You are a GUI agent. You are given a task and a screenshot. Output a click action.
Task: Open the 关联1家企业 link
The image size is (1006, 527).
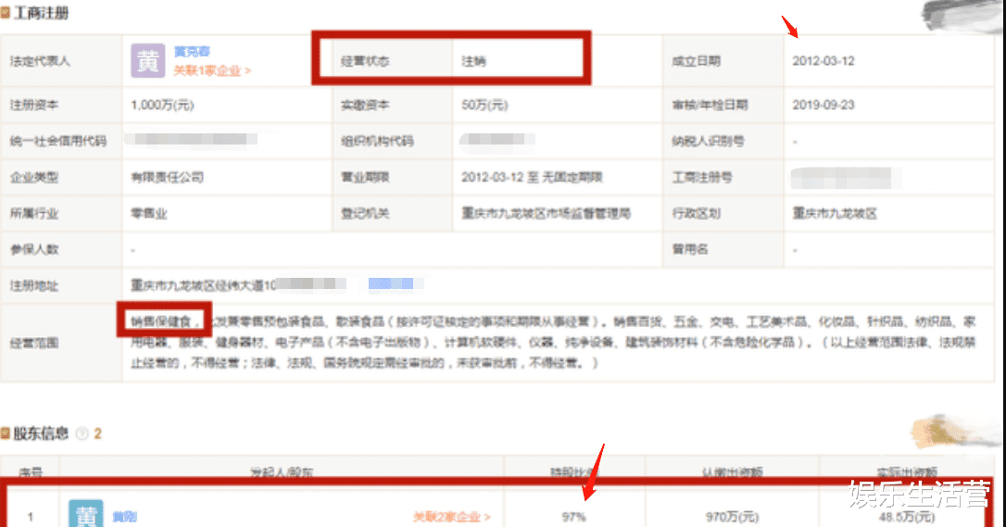[212, 69]
